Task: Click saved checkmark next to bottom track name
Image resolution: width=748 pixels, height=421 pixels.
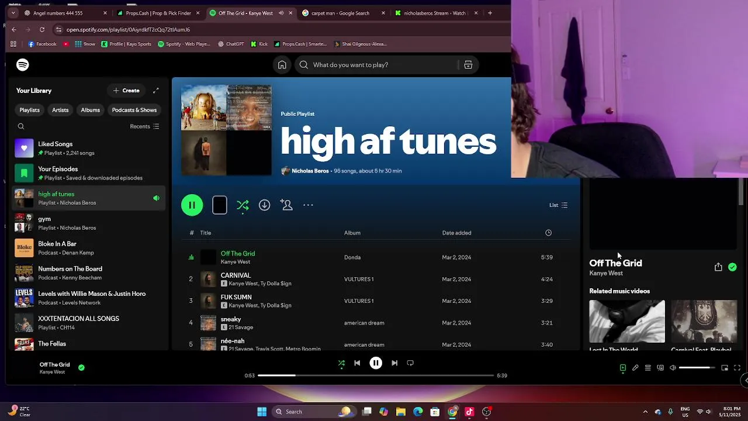Action: [81, 368]
